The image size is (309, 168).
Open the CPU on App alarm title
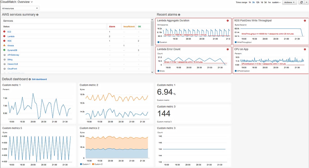pos(241,49)
